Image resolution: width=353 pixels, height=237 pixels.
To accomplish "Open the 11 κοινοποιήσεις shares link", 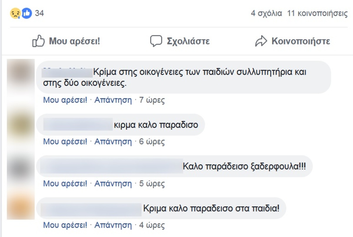I will pos(317,14).
